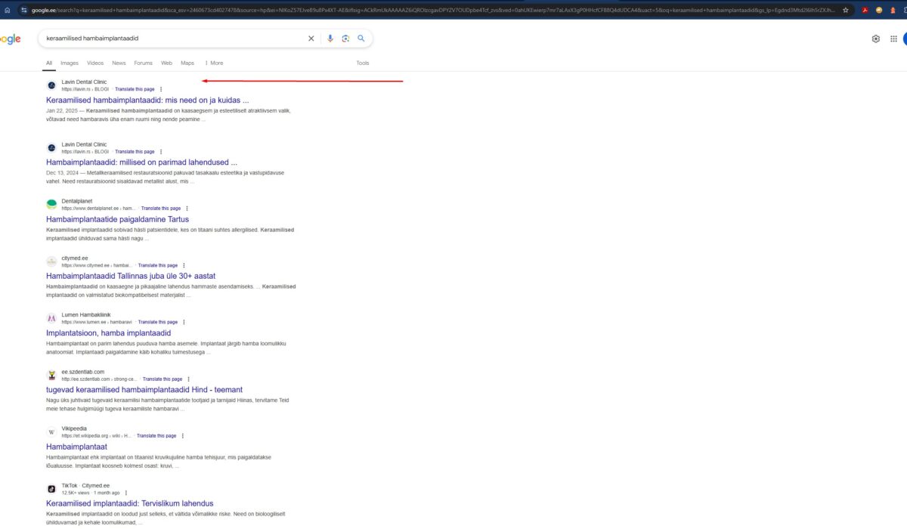
Task: Switch to the Videos tab
Action: click(x=95, y=63)
